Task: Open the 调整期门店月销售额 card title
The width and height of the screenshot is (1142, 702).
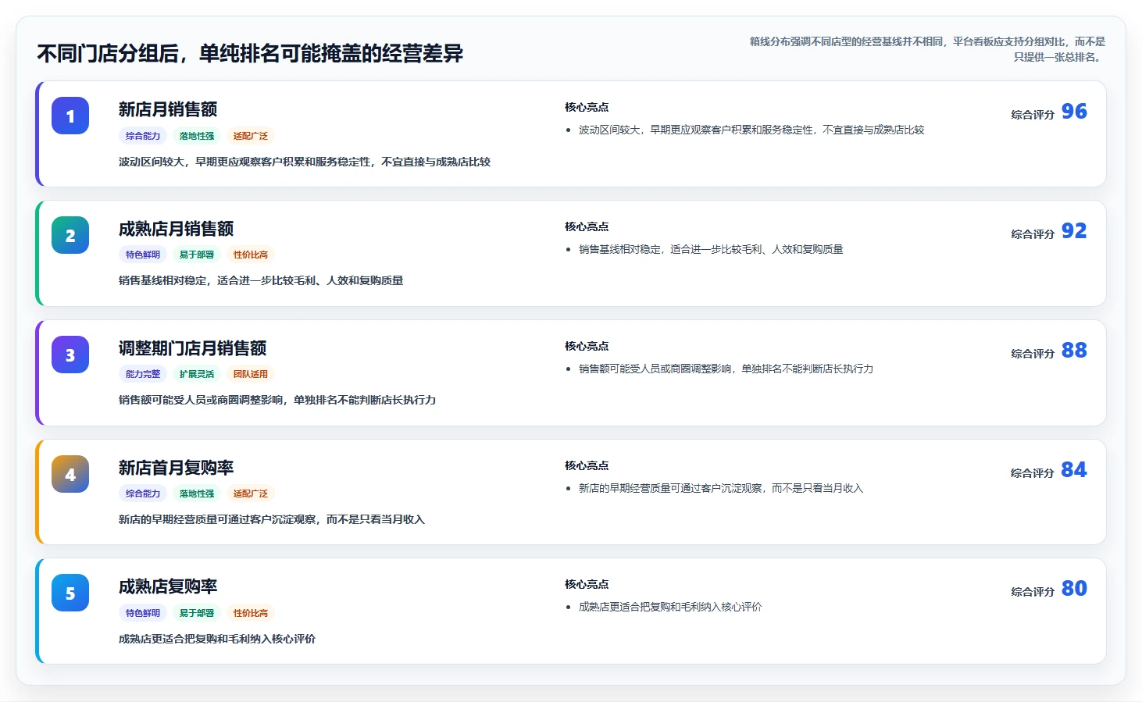Action: pos(192,348)
